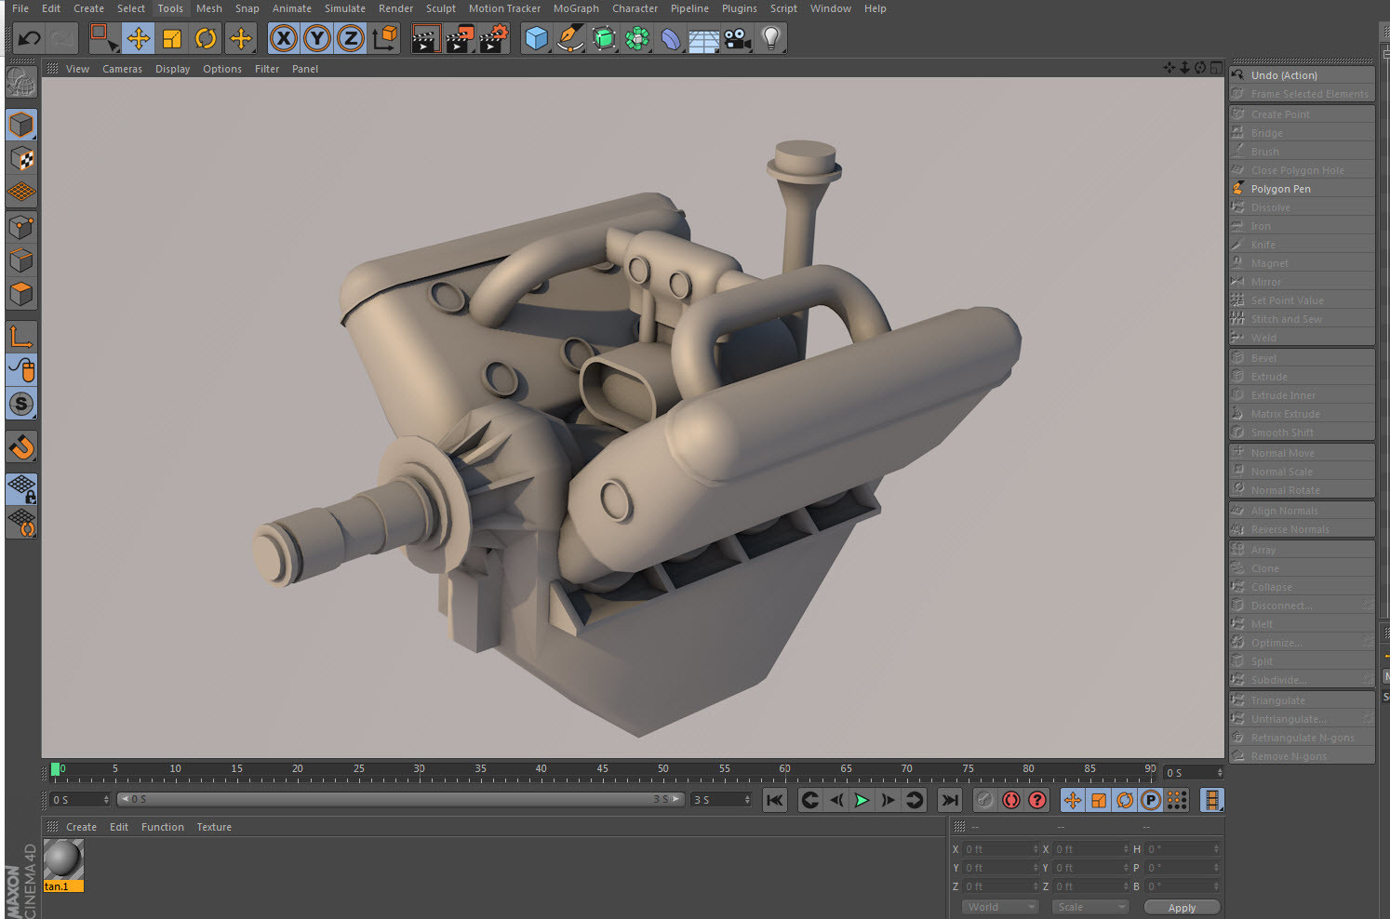Switch to Polygons mode
Image resolution: width=1390 pixels, height=919 pixels.
tap(21, 293)
